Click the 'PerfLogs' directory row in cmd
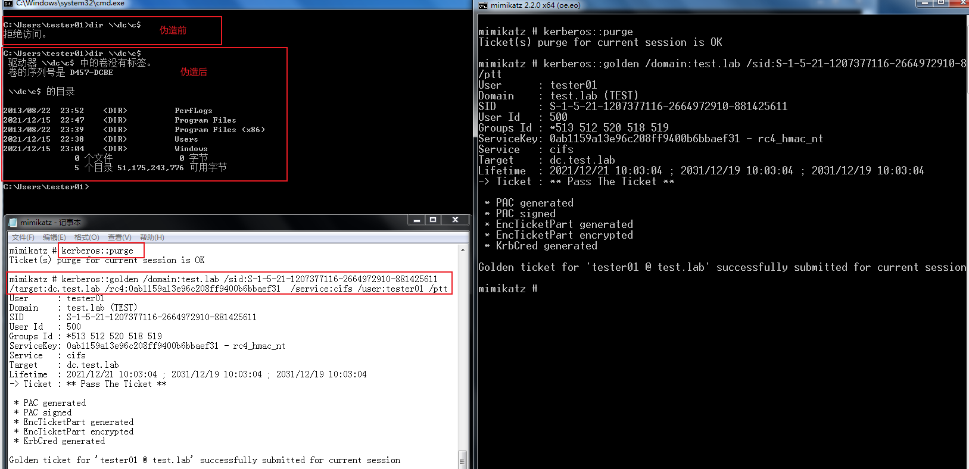This screenshot has width=969, height=469. (x=108, y=111)
